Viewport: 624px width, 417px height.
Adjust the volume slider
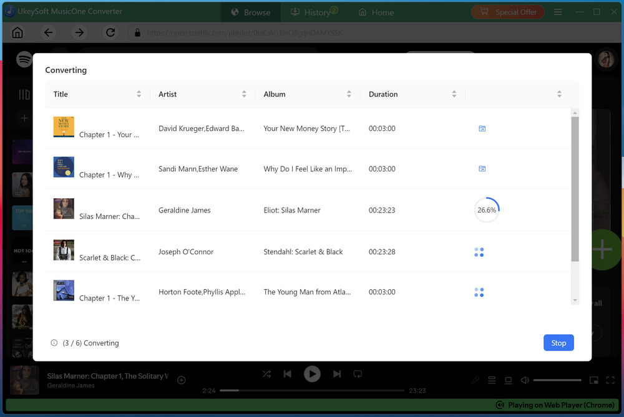point(557,380)
